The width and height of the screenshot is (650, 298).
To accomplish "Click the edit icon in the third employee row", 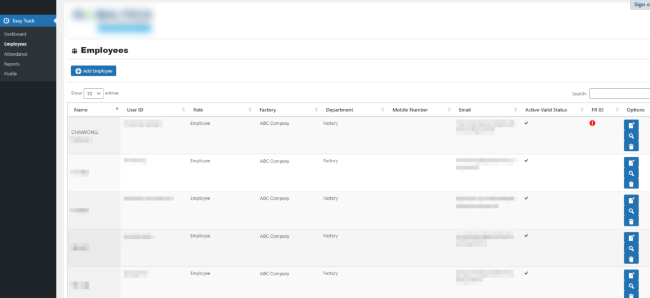I will pos(631,200).
